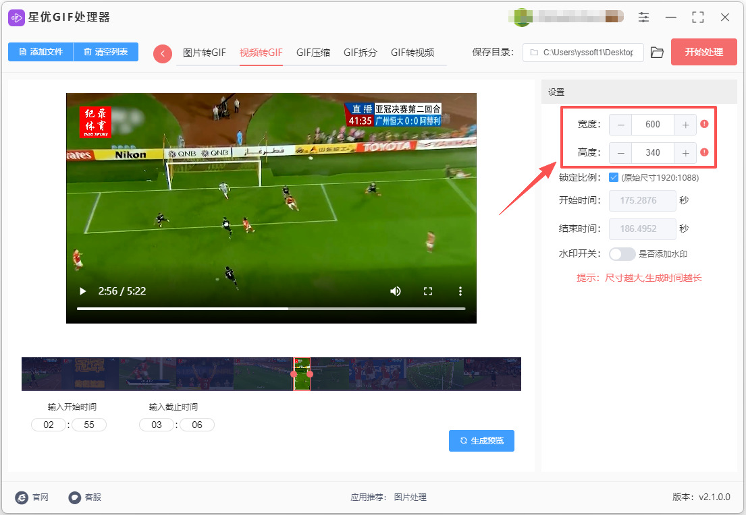Decrease width with the minus button
Viewport: 746px width, 515px height.
[x=621, y=125]
